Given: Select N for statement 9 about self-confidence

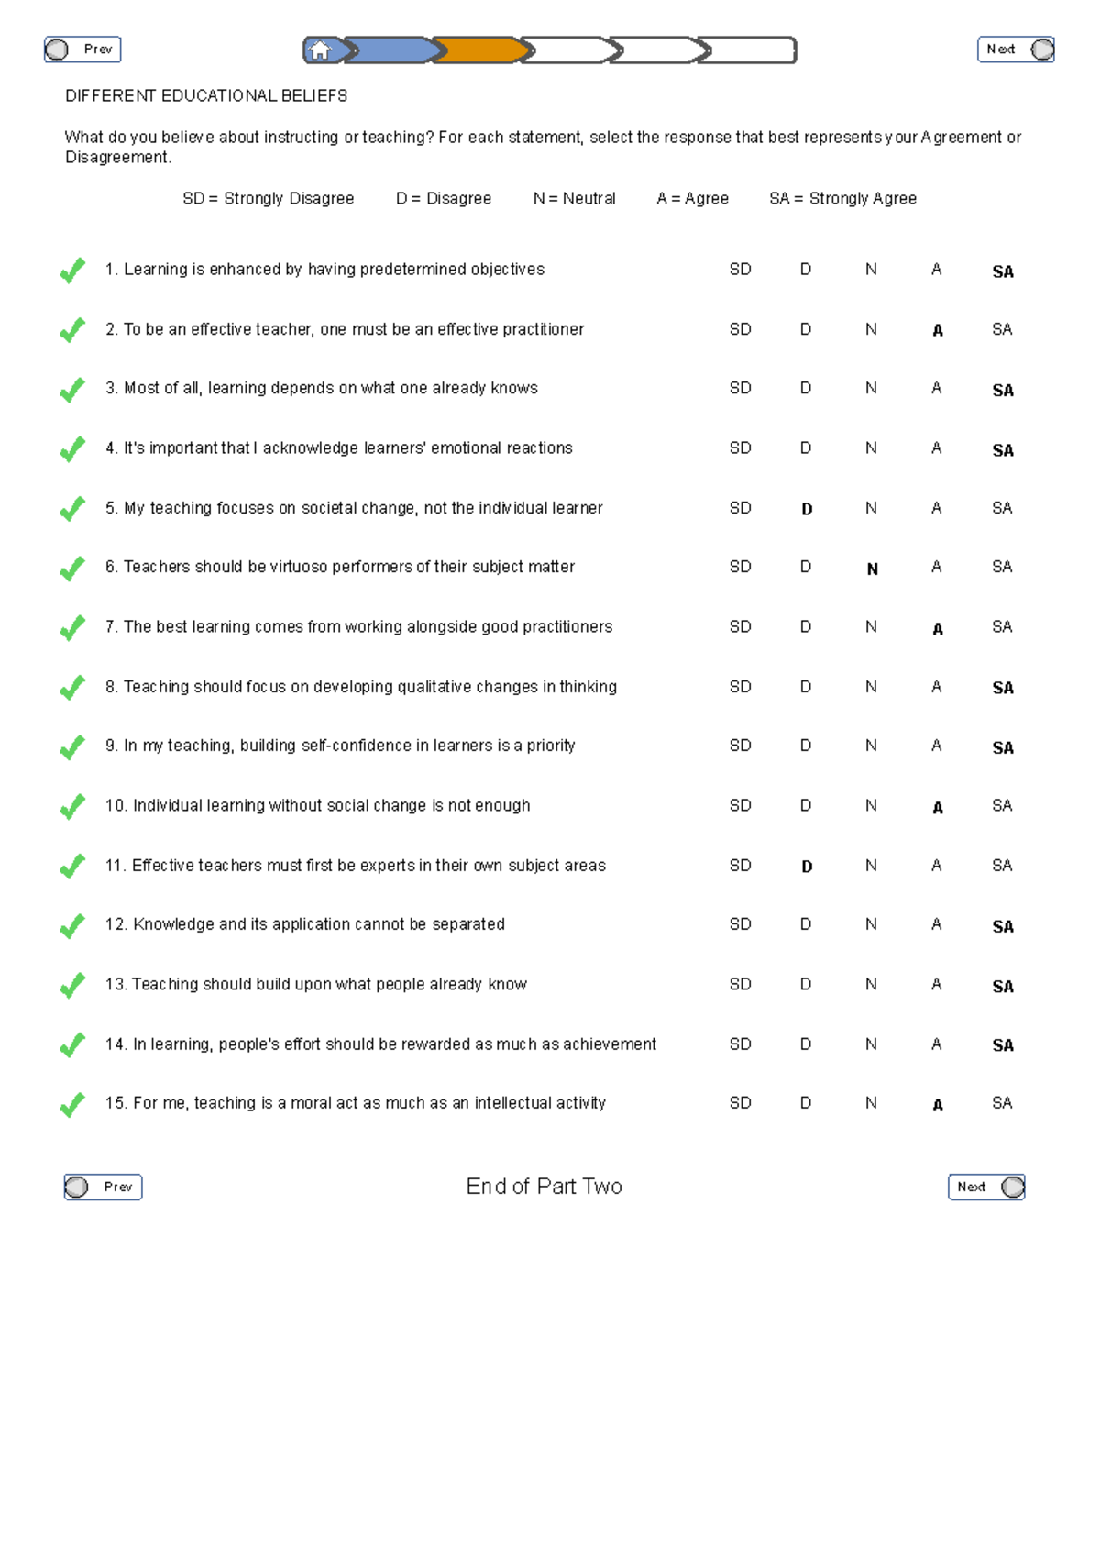Looking at the screenshot, I should (871, 746).
